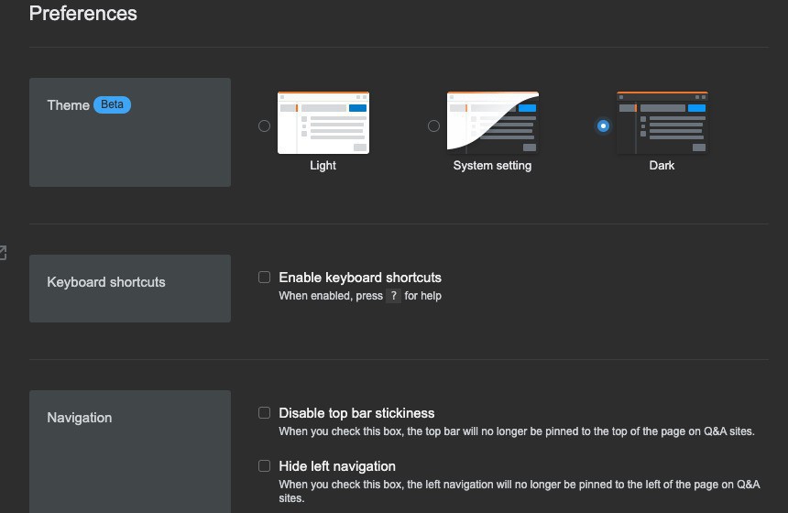Click the "Disable top bar stickiness" label text
Viewport: 788px width, 513px height.
tap(356, 413)
